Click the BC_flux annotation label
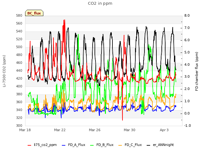Screen dimensions: 201x151 pos(34,13)
